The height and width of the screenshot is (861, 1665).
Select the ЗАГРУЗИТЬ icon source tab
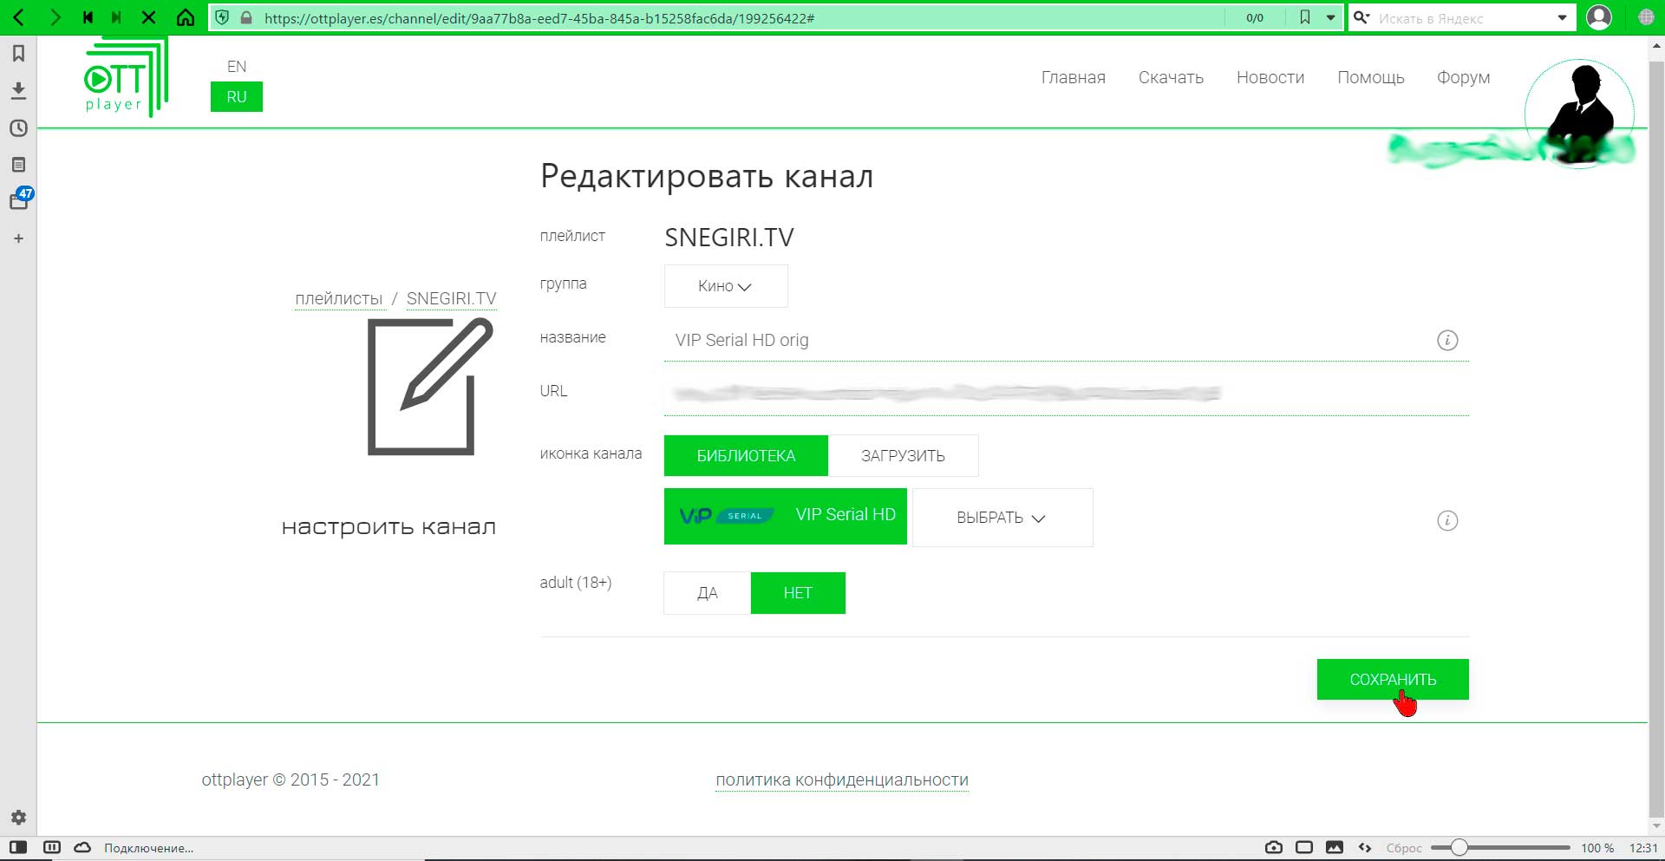[x=903, y=455]
